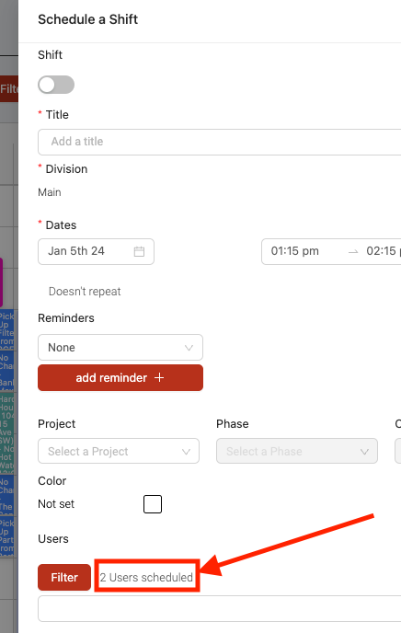Click the Doesn't repeat option
This screenshot has height=633, width=401.
(85, 292)
